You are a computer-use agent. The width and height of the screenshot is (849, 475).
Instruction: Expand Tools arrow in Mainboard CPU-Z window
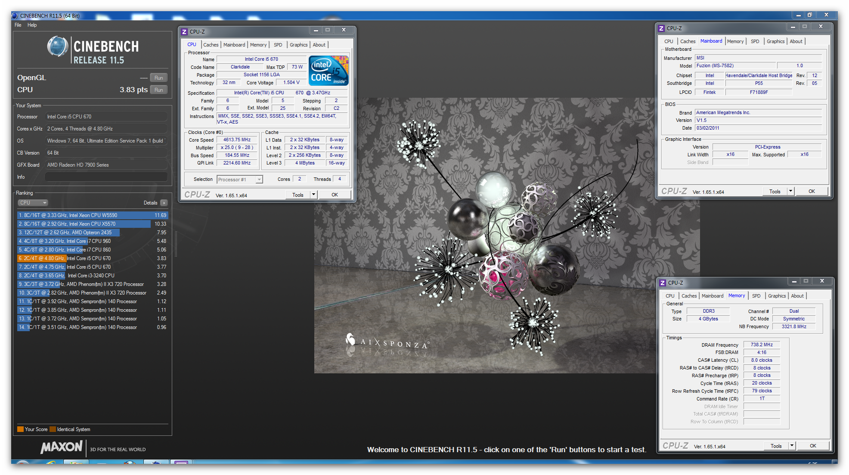click(791, 191)
